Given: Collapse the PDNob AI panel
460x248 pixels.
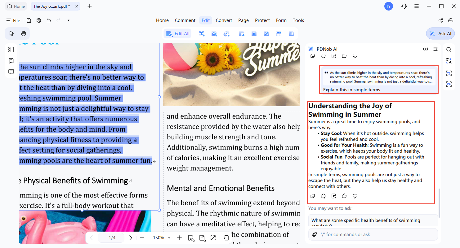Looking at the screenshot, I should pyautogui.click(x=435, y=49).
